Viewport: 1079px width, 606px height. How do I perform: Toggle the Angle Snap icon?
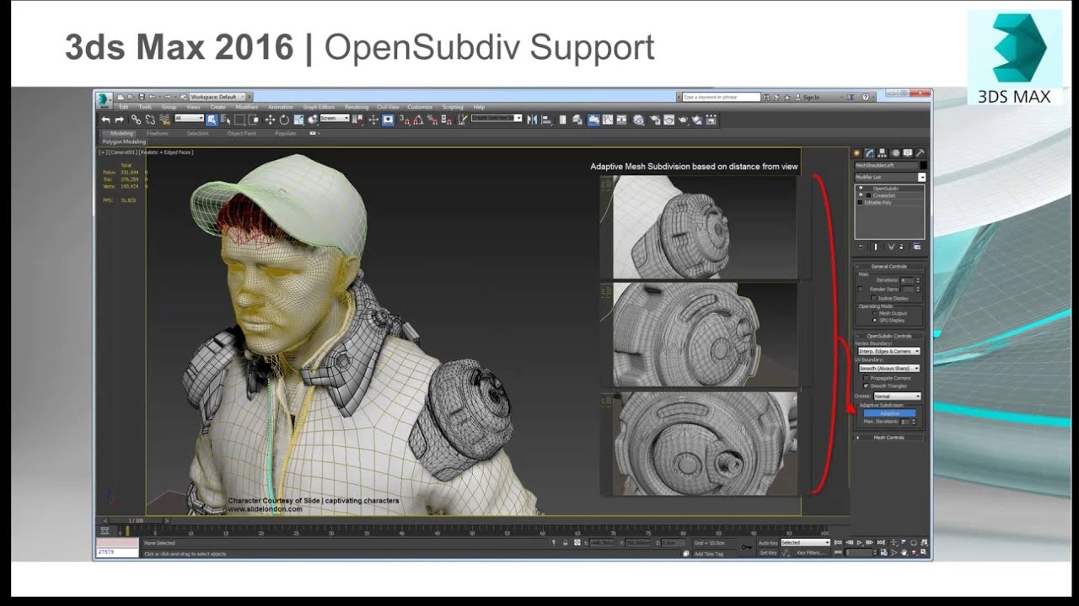tap(418, 120)
